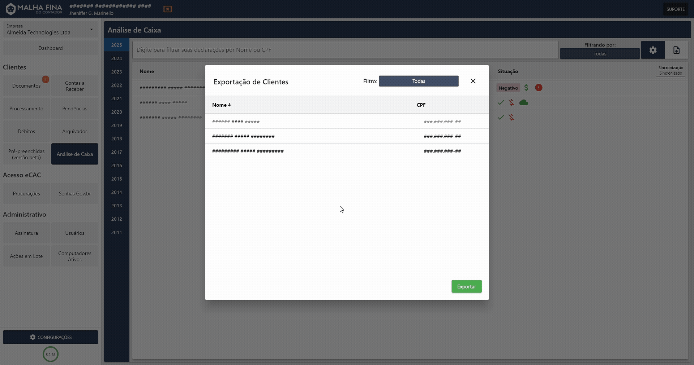The height and width of the screenshot is (365, 694).
Task: Toggle the green checkmark in Situação column
Action: pyautogui.click(x=501, y=102)
